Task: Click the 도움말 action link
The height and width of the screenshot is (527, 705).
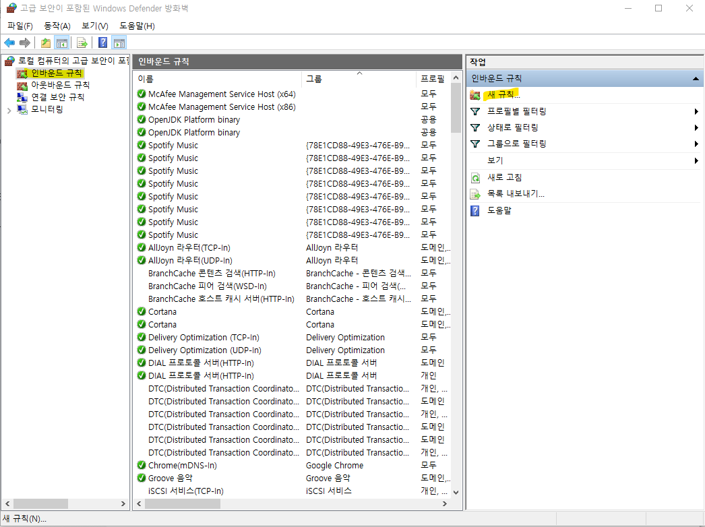Action: (x=499, y=210)
